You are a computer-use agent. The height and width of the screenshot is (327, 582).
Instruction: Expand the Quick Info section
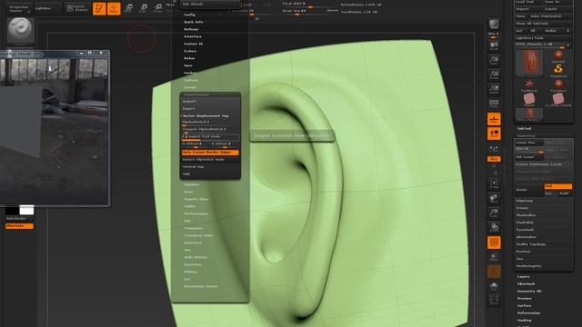[x=194, y=22]
